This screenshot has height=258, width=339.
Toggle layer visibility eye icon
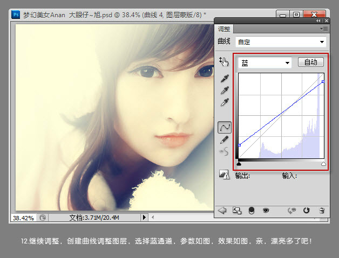266,210
